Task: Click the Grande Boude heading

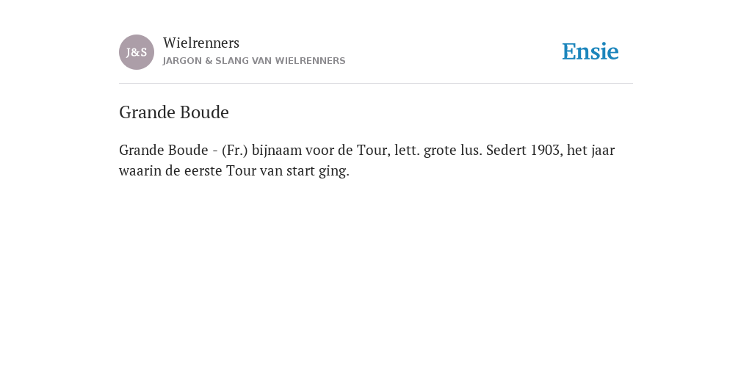Action: [x=173, y=112]
